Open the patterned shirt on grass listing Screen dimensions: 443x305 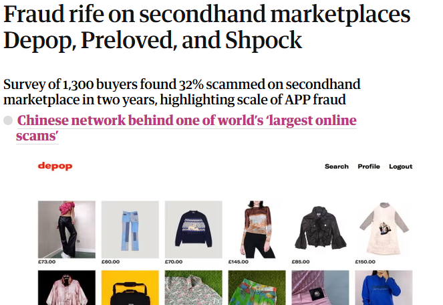click(x=192, y=288)
